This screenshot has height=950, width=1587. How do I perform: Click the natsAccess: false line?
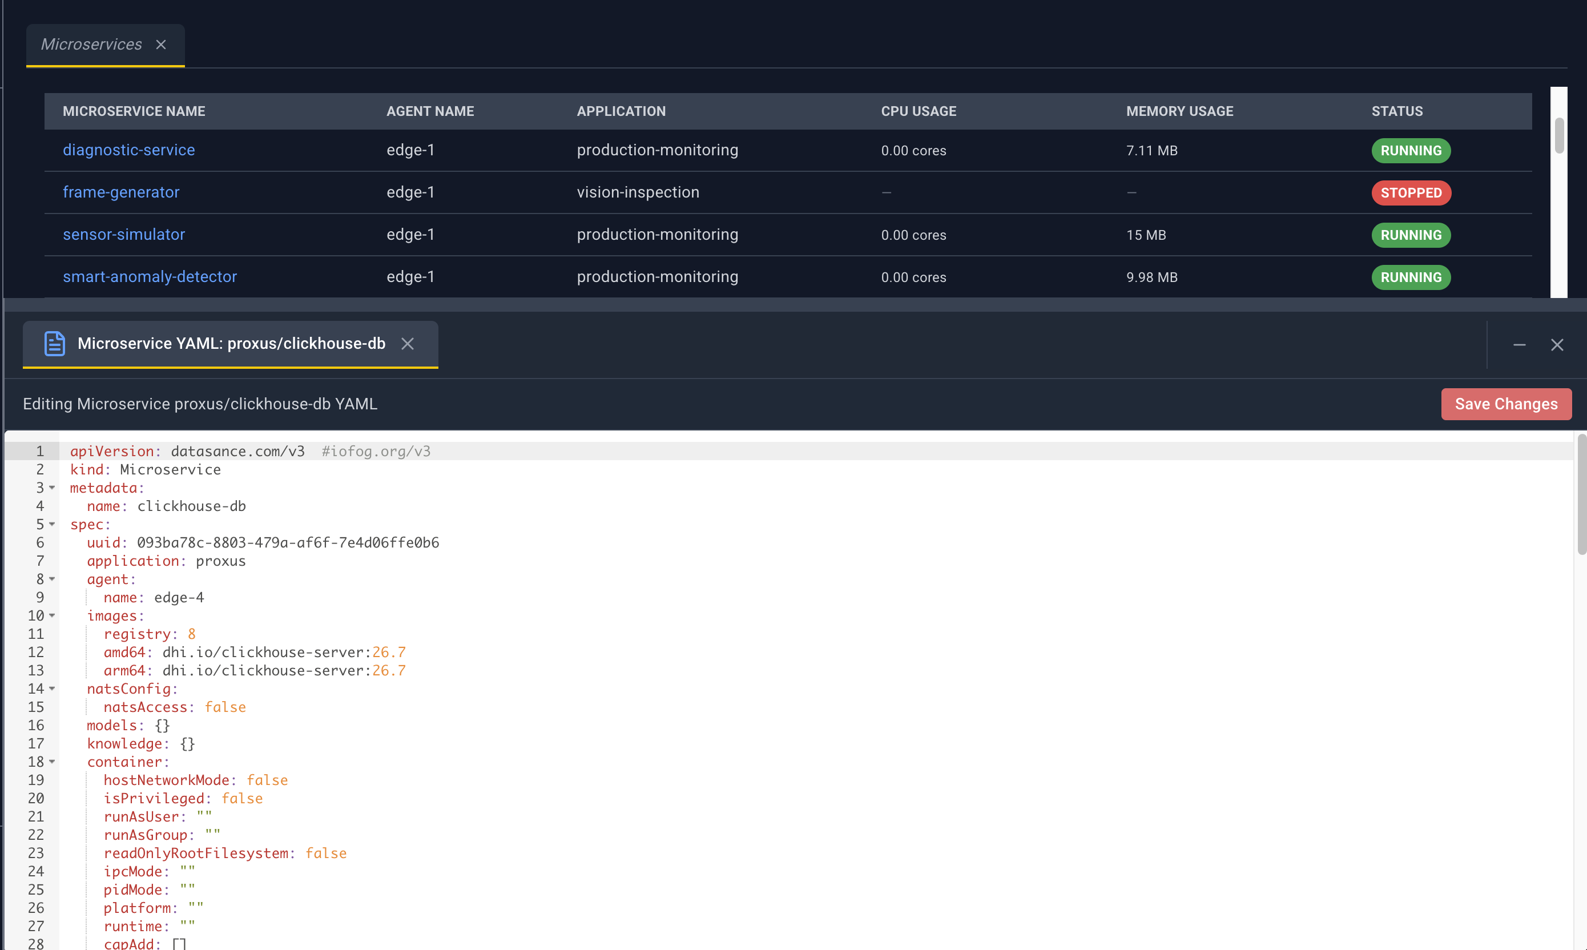coord(175,707)
